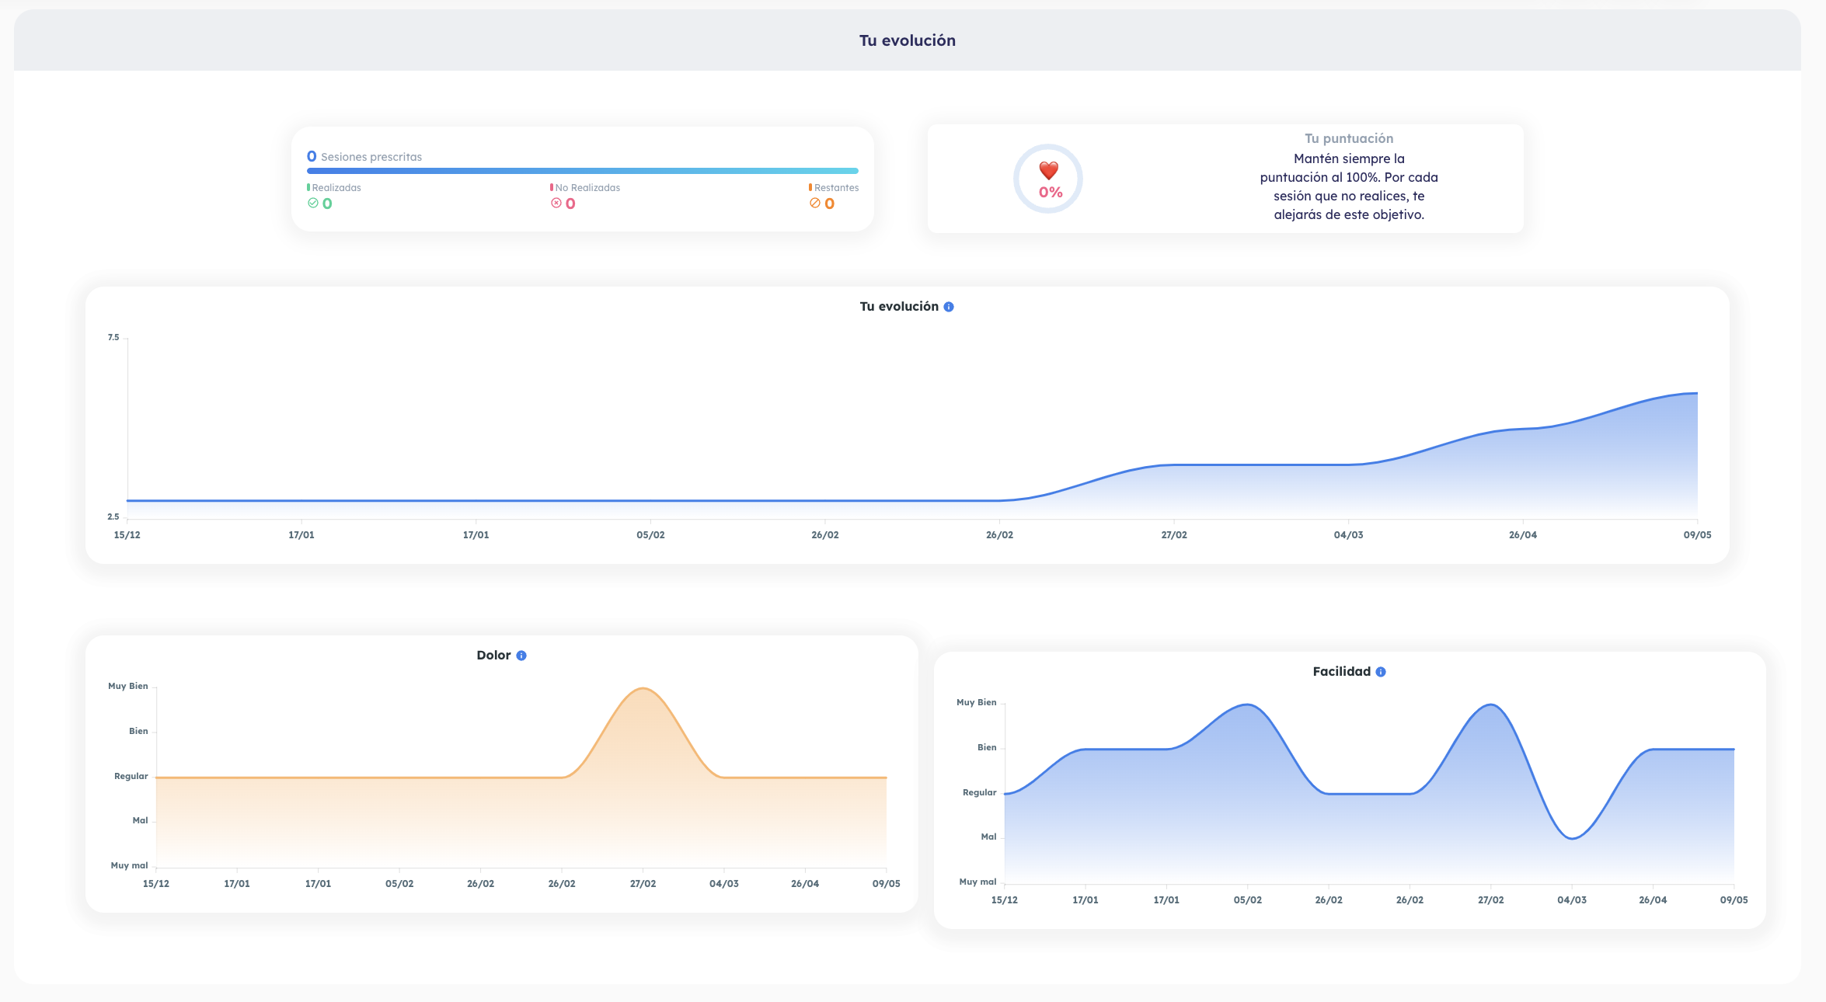Click the 04/03 date on Facilidad chart axis
This screenshot has height=1002, width=1826.
point(1572,900)
